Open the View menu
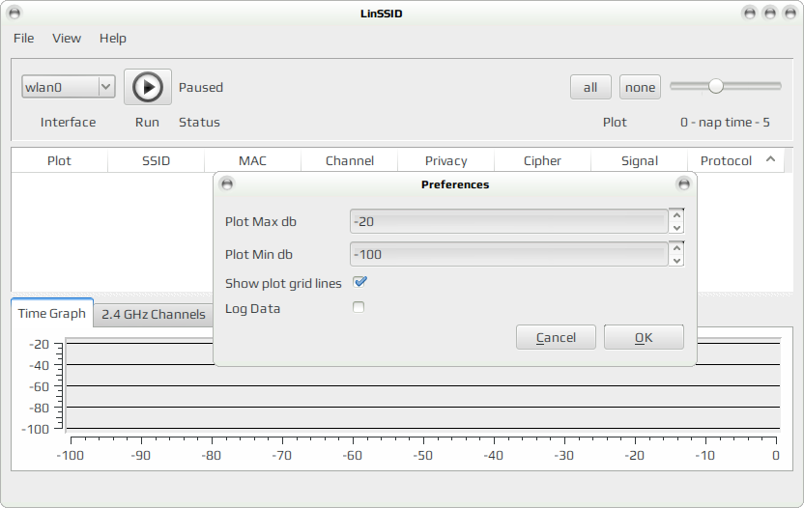 coord(67,39)
